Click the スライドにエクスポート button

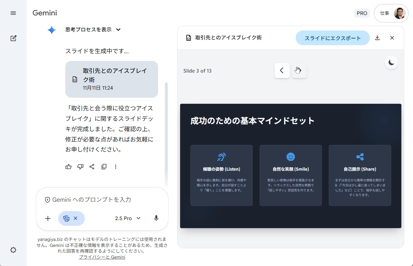point(333,38)
